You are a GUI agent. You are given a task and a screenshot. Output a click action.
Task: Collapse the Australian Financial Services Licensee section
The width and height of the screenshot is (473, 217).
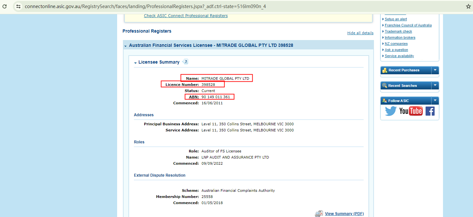(126, 46)
